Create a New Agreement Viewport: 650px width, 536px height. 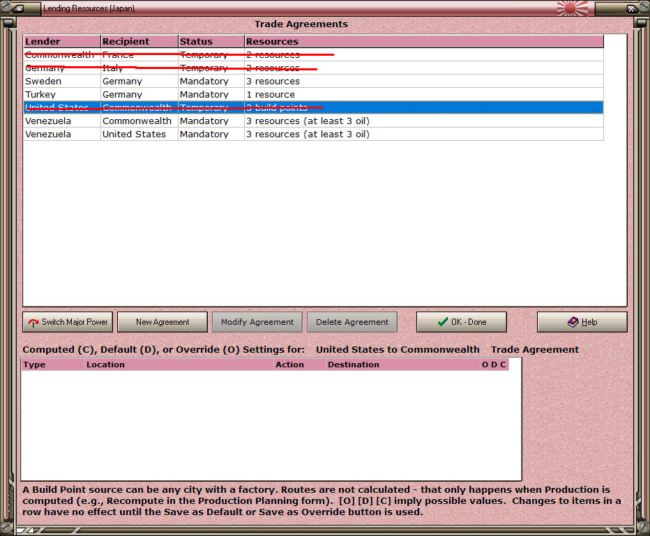[x=162, y=322]
